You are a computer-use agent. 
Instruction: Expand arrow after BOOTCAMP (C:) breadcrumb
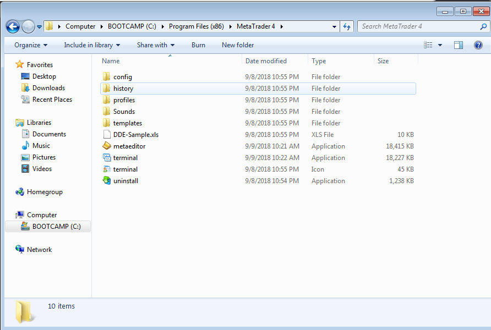pos(163,27)
